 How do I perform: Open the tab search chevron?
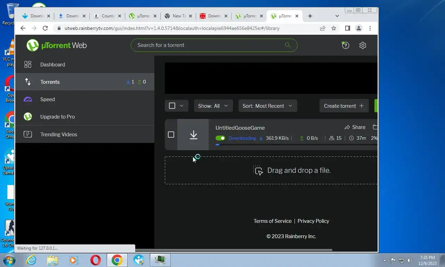pyautogui.click(x=337, y=16)
